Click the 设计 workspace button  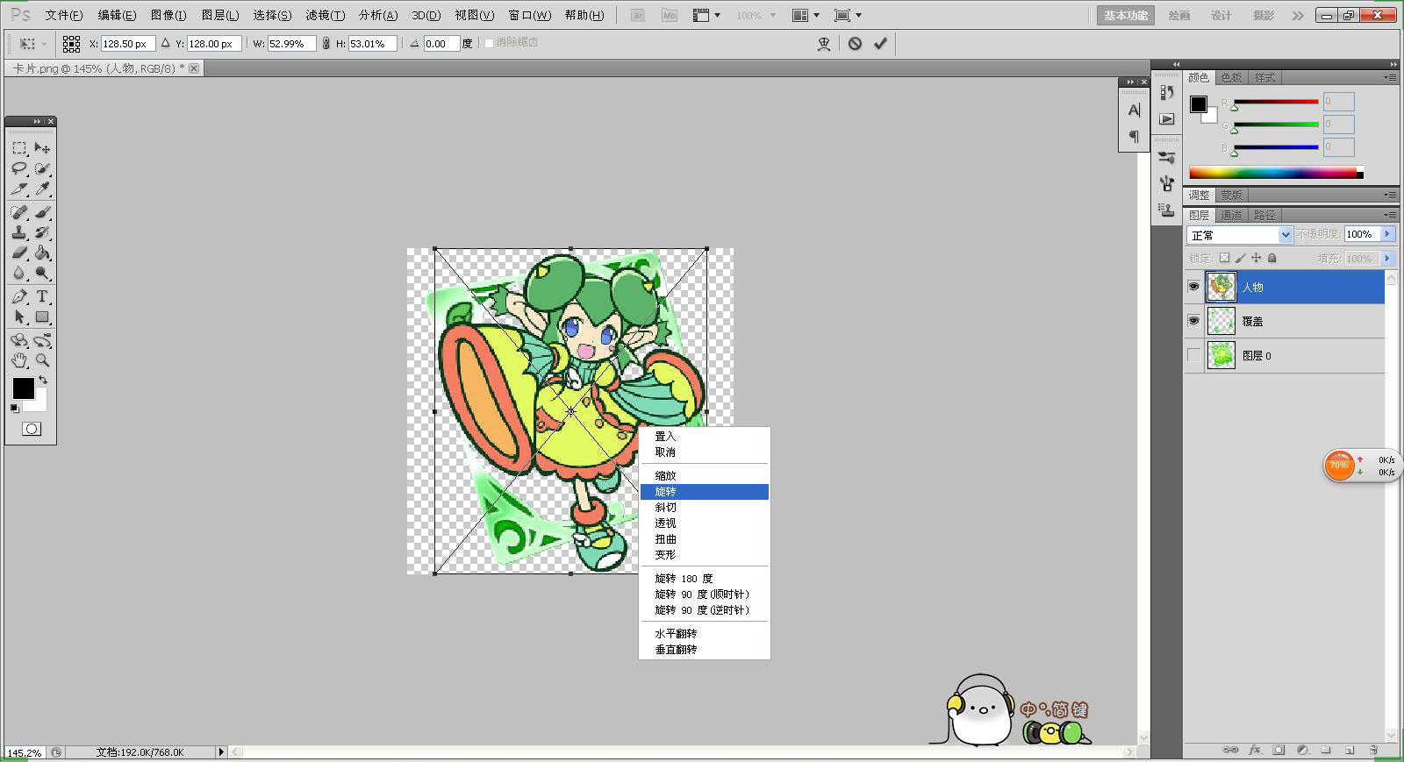(1221, 15)
